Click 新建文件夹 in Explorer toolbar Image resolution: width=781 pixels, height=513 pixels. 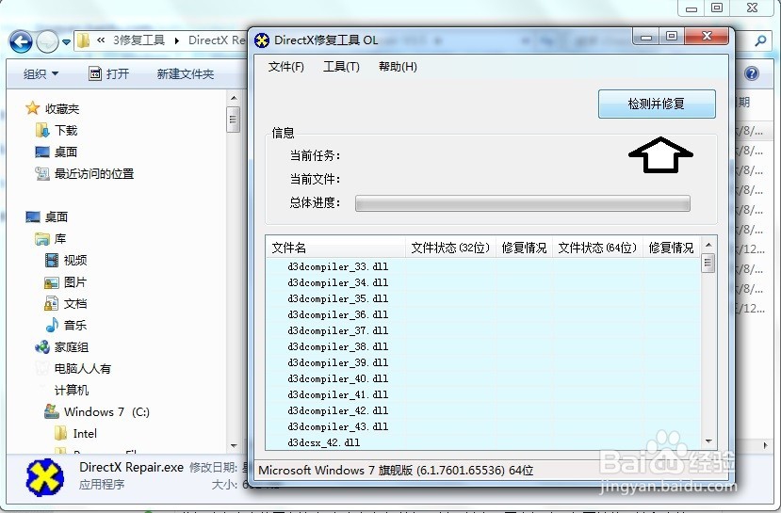(186, 74)
